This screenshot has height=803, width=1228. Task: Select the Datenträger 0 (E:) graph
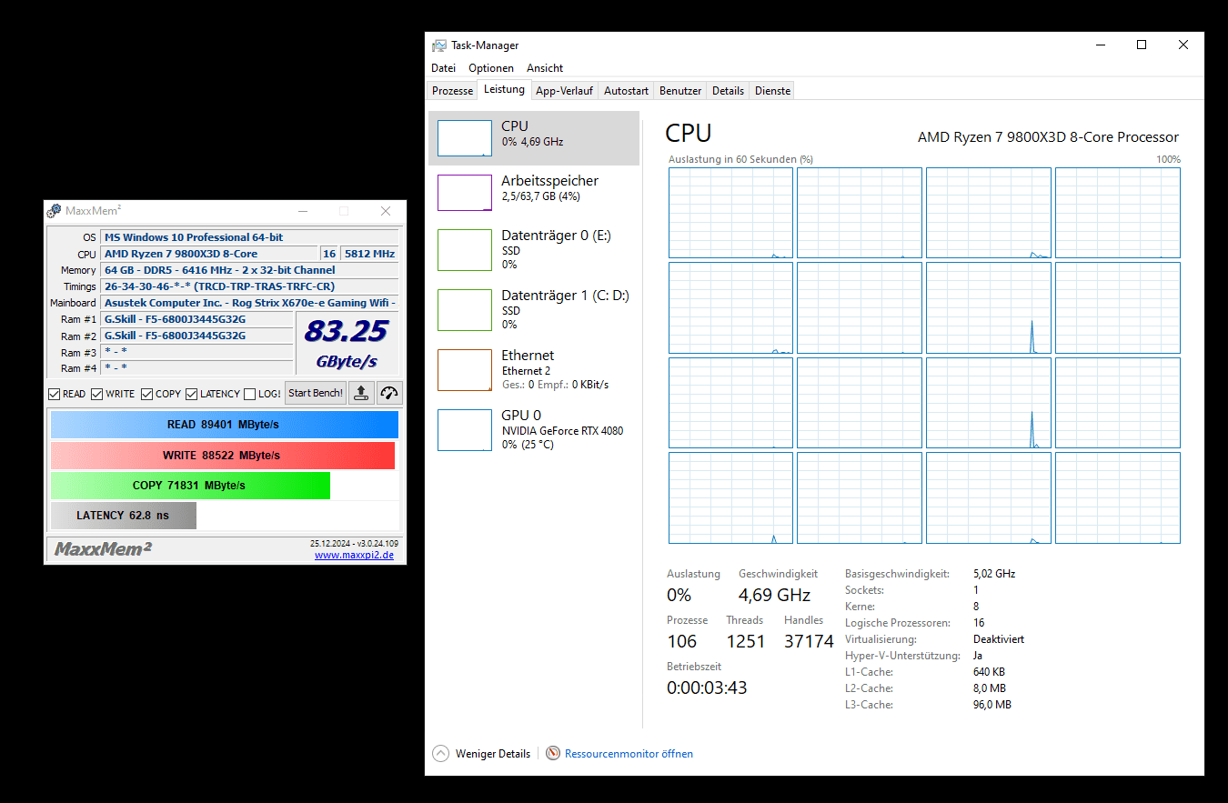(x=465, y=250)
